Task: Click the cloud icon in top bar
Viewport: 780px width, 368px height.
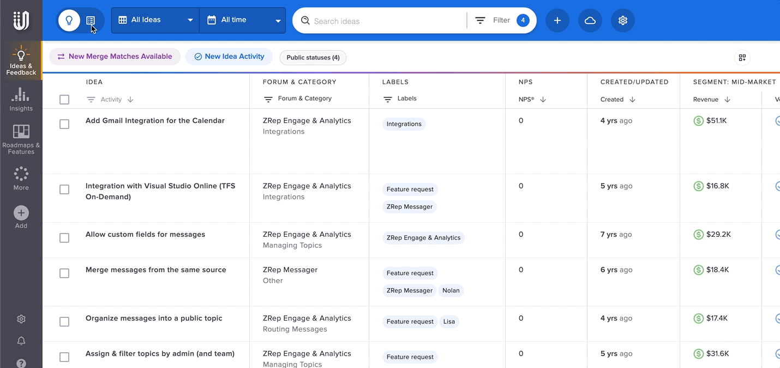Action: click(x=590, y=20)
